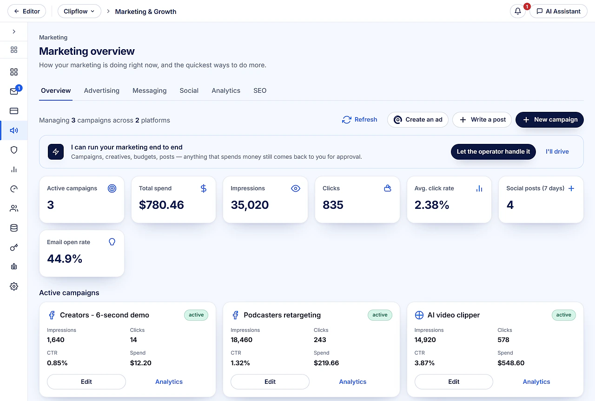Start a New campaign
This screenshot has height=401, width=595.
(x=549, y=119)
